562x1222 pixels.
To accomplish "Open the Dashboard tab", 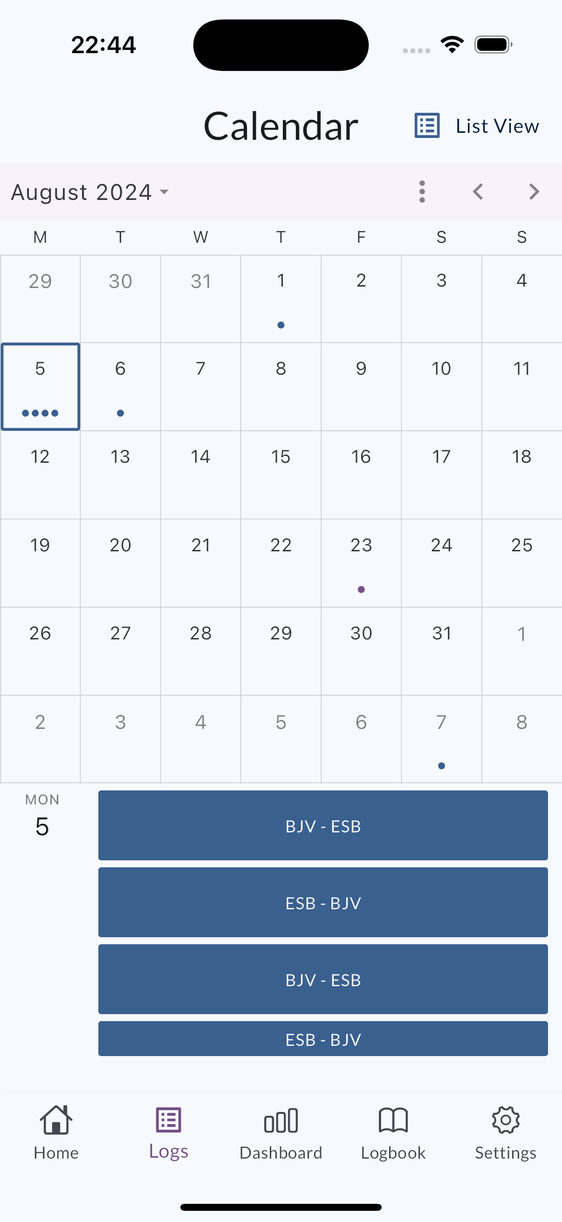I will (281, 1133).
